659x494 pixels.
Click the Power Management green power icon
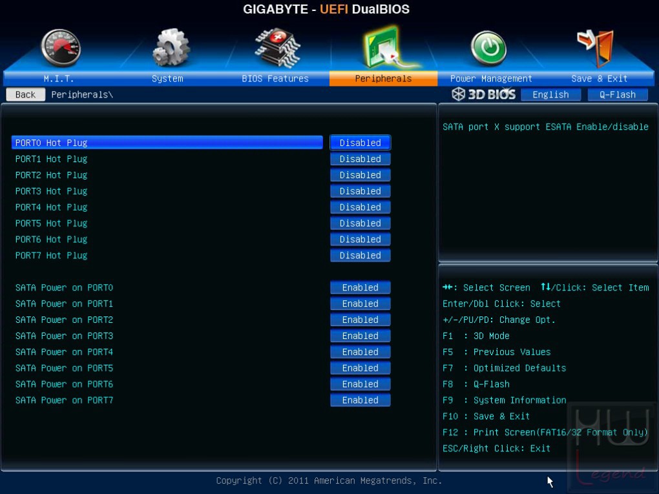pos(488,48)
